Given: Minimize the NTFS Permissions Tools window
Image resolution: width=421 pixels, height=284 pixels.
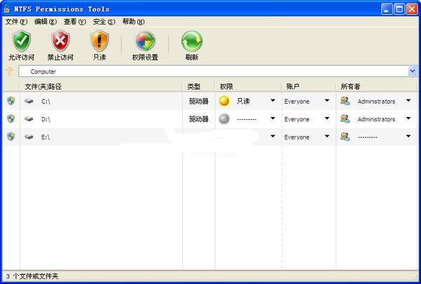Looking at the screenshot, I should tap(387, 9).
